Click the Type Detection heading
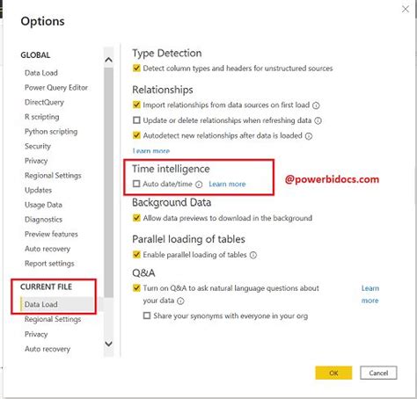The height and width of the screenshot is (399, 417). (x=167, y=53)
